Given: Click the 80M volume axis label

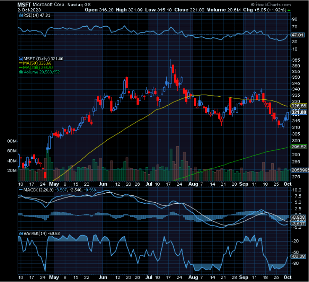Looking at the screenshot, I should pos(12,141).
